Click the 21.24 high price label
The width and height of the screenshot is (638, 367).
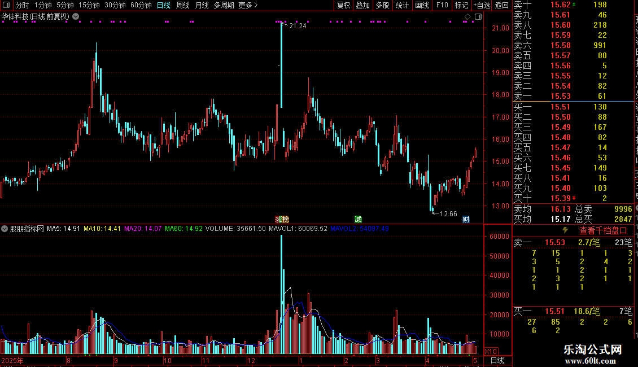(298, 25)
